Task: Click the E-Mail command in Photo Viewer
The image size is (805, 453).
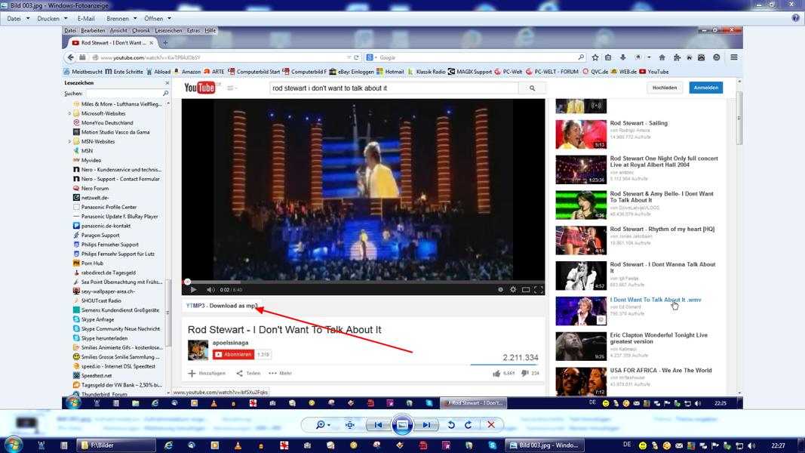Action: tap(86, 18)
